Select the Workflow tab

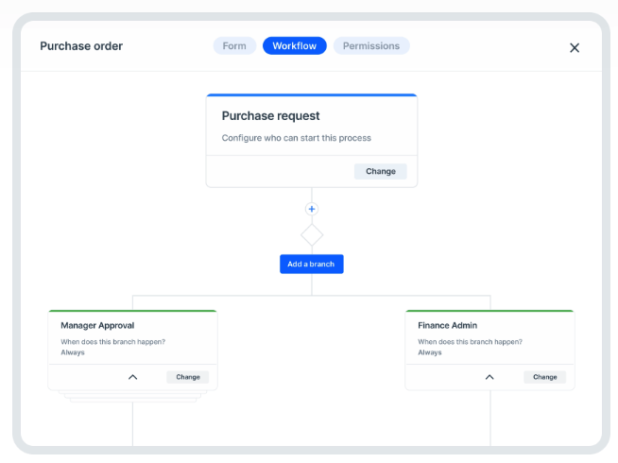295,45
